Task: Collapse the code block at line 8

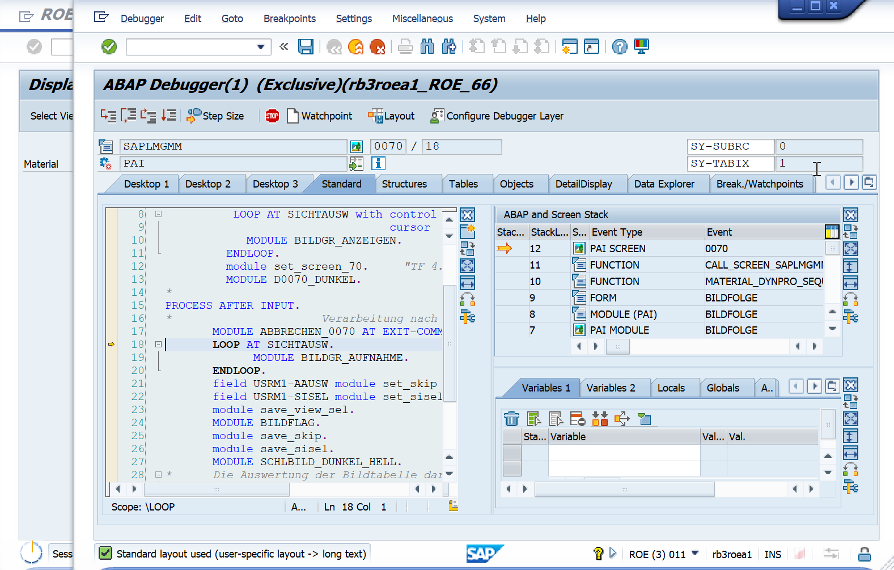Action: click(x=158, y=214)
